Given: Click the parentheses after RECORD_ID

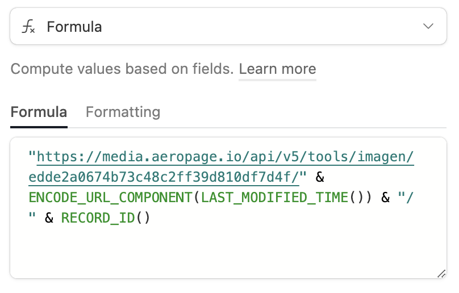Looking at the screenshot, I should click(x=143, y=218).
